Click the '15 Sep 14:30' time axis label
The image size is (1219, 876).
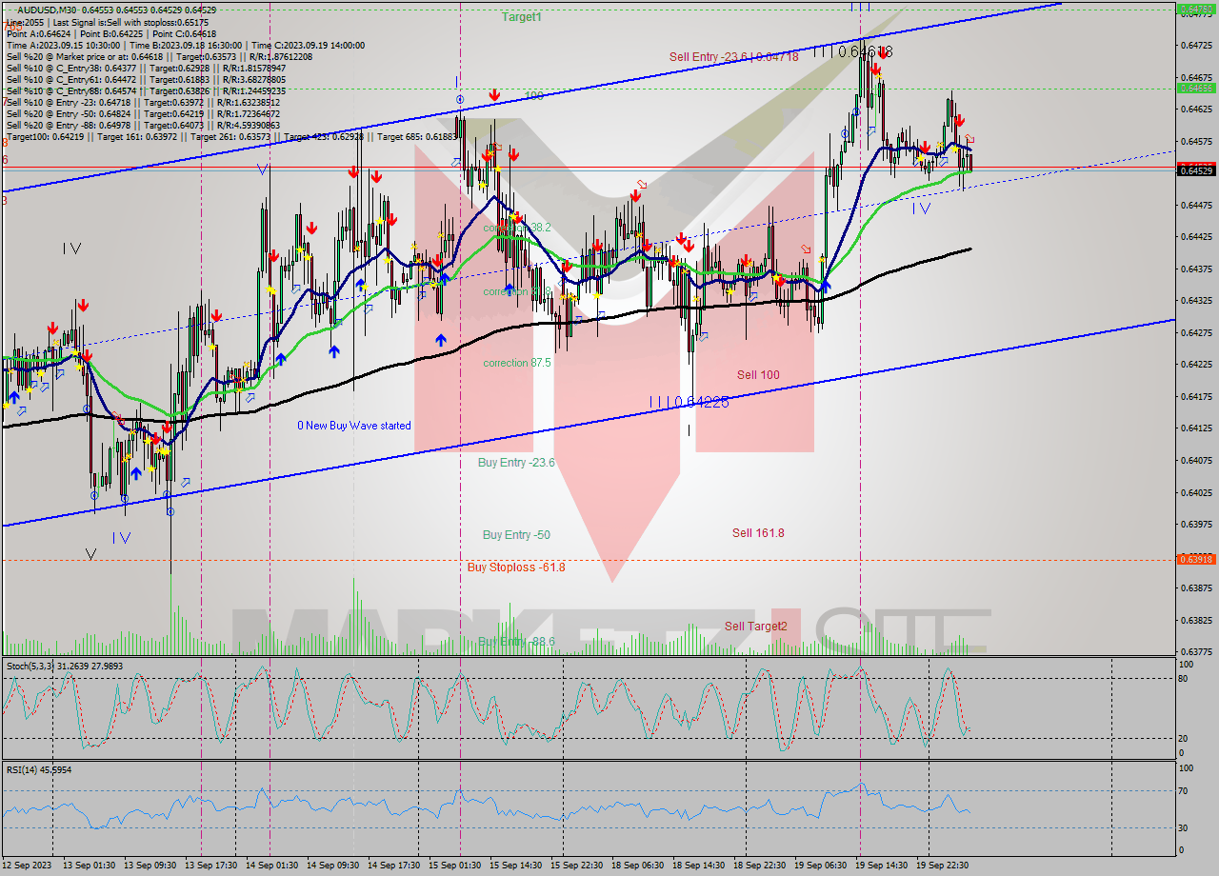click(515, 866)
